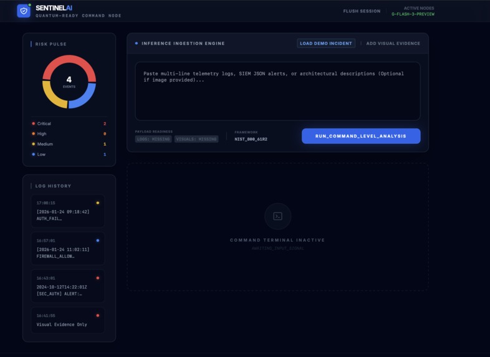Click the Command Terminal Inactive text

click(277, 240)
